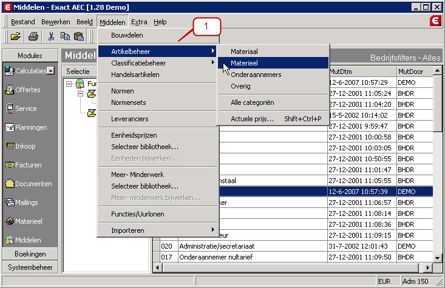Viewport: 445px width, 288px height.
Task: Open the Offertes module
Action: 22,90
